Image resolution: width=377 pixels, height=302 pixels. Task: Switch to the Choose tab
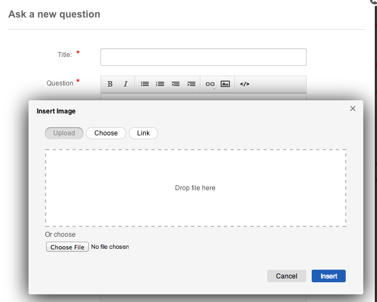106,133
